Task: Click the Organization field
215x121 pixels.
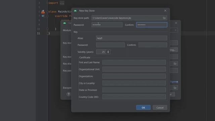Action: (134, 76)
